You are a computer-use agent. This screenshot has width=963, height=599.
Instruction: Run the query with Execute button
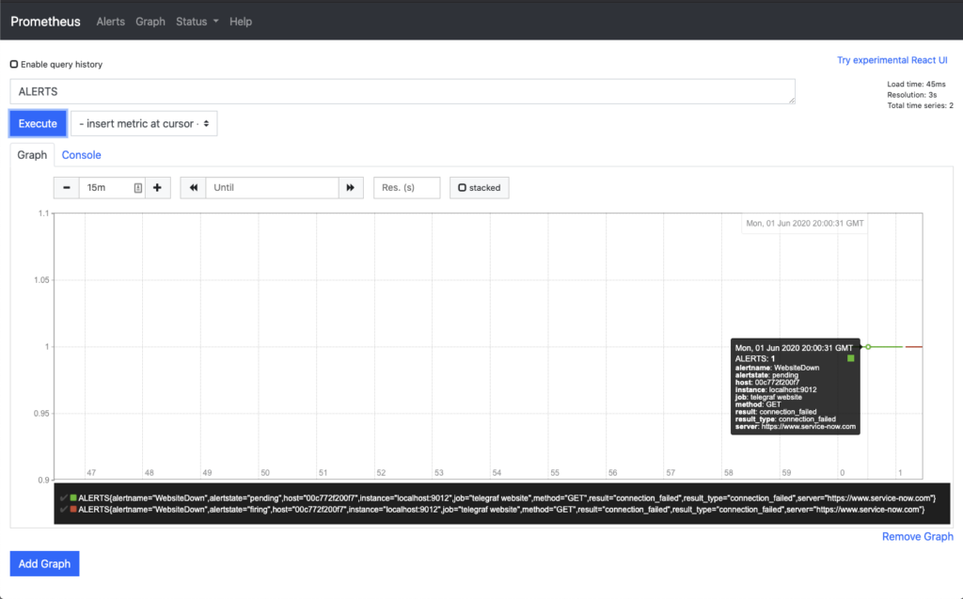tap(38, 123)
